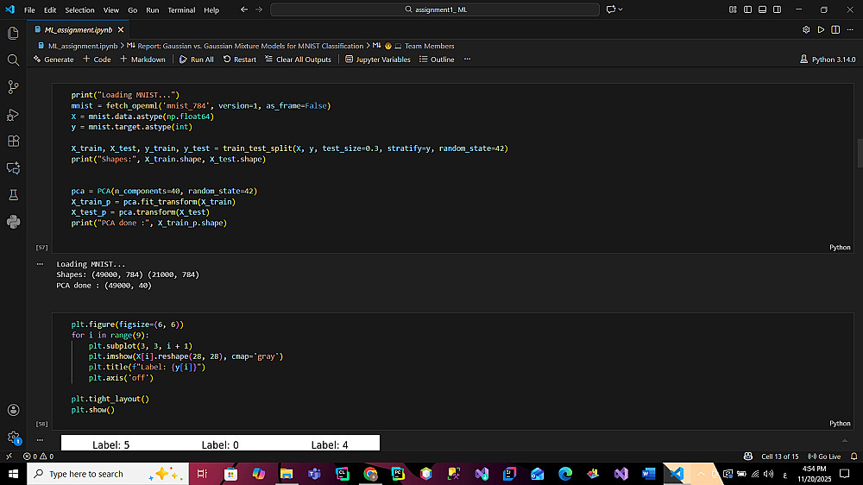
Task: Open output actions ellipsis beside Loading MNIST output
Action: [x=40, y=264]
